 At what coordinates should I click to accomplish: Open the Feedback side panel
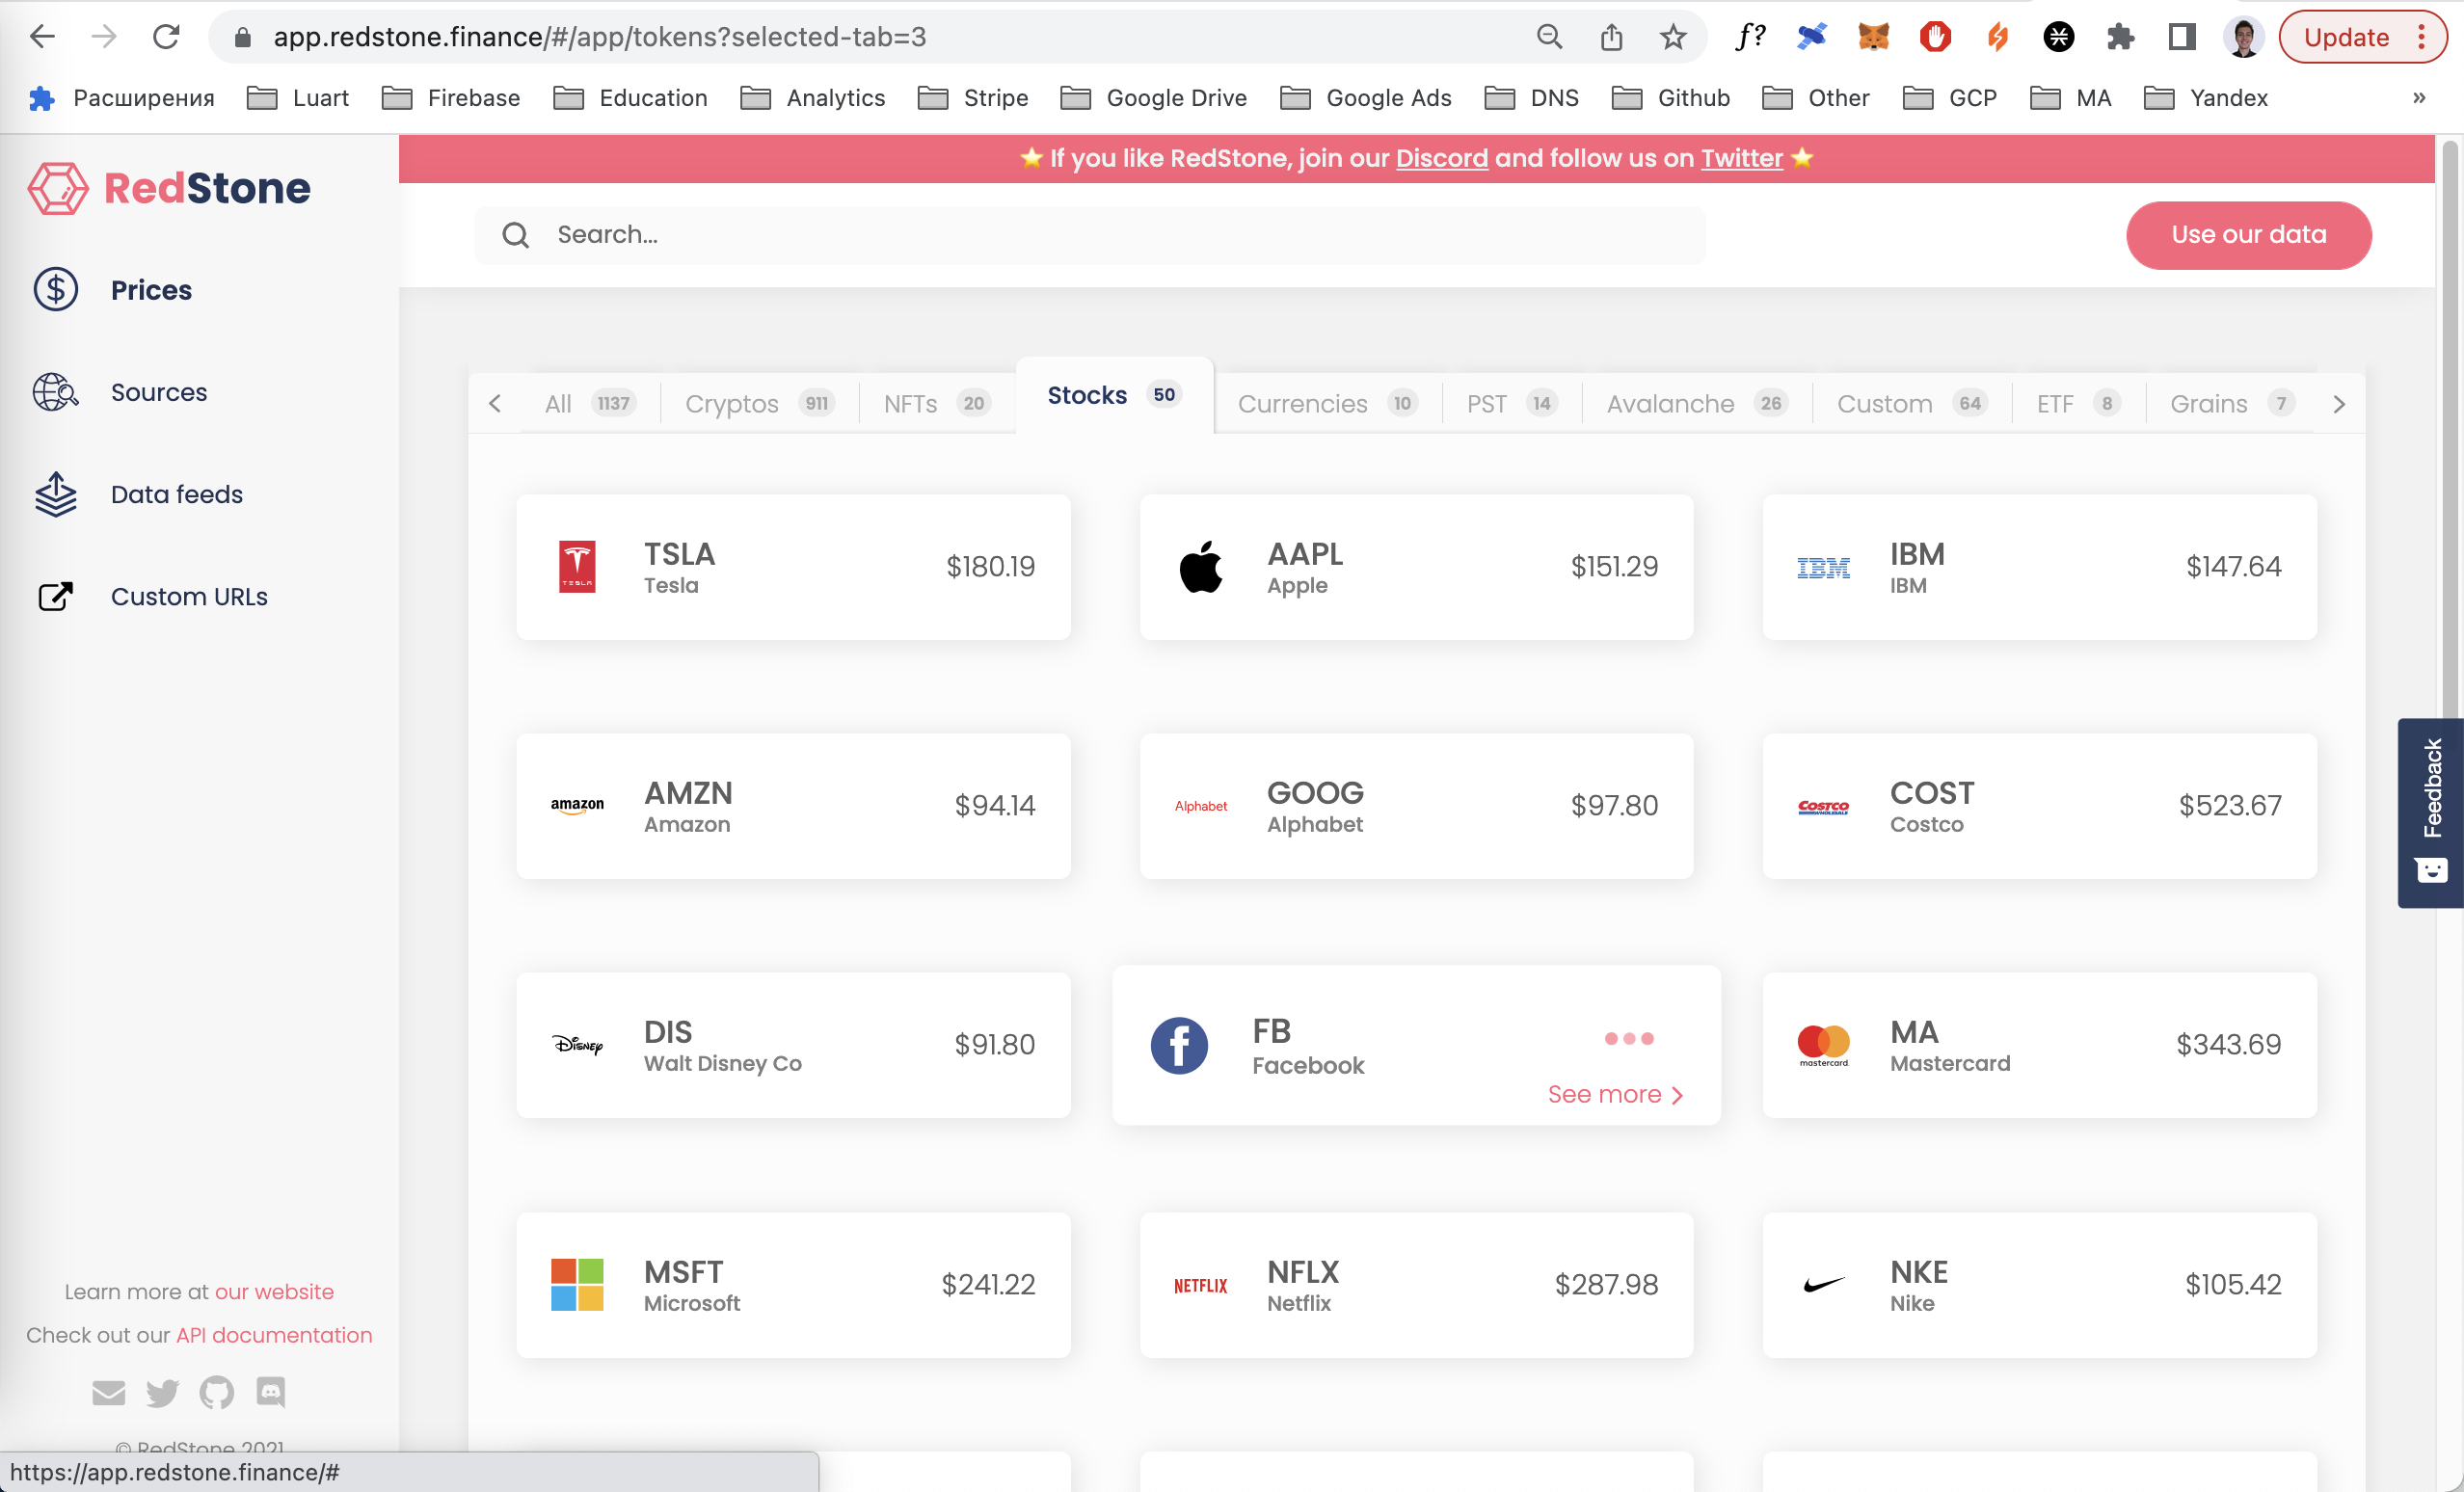[2430, 812]
